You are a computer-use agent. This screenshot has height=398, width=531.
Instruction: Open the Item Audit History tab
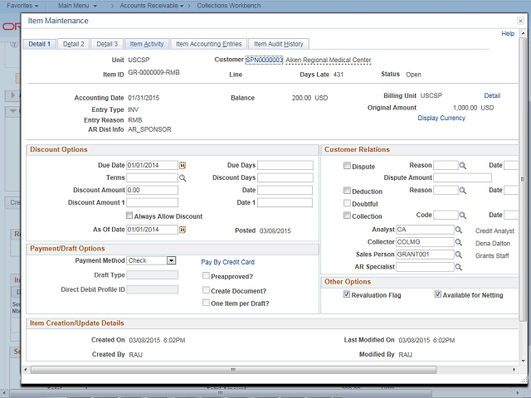(279, 44)
